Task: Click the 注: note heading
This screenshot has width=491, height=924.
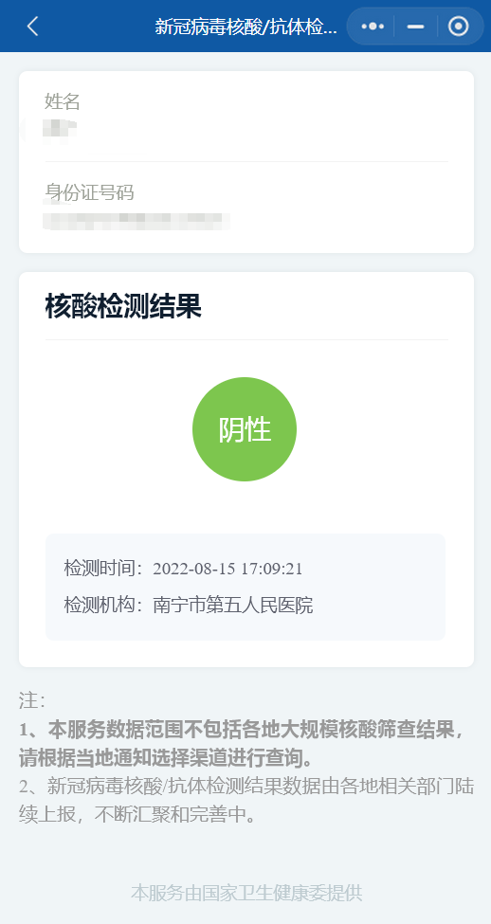Action: tap(32, 700)
